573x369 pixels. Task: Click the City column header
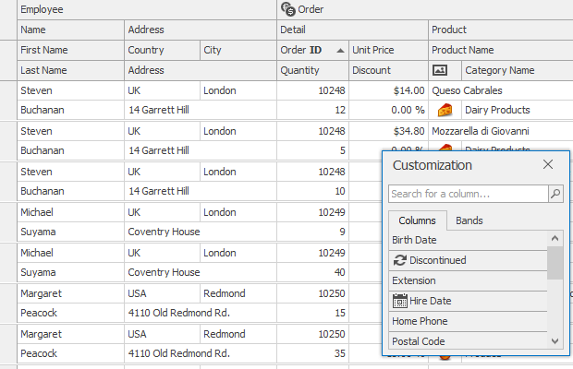(238, 50)
